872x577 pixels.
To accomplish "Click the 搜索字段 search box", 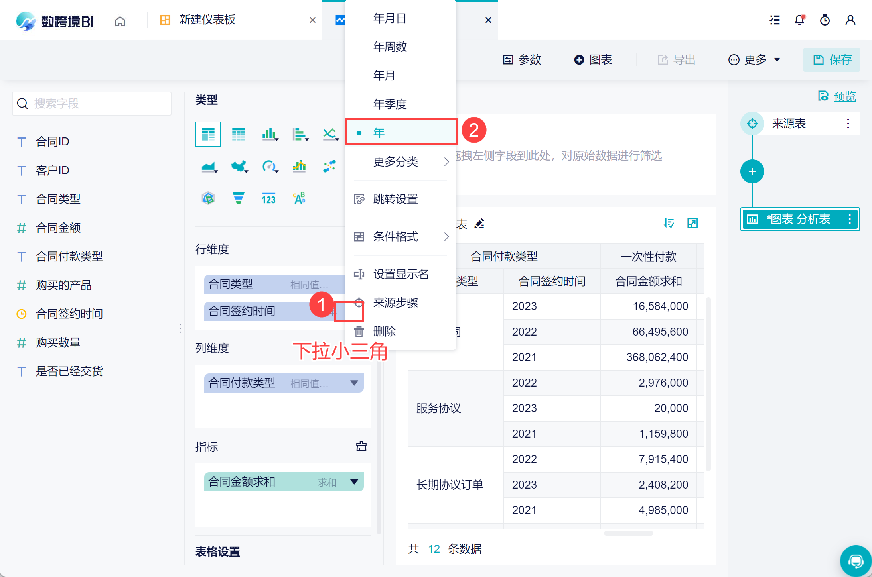I will click(92, 104).
